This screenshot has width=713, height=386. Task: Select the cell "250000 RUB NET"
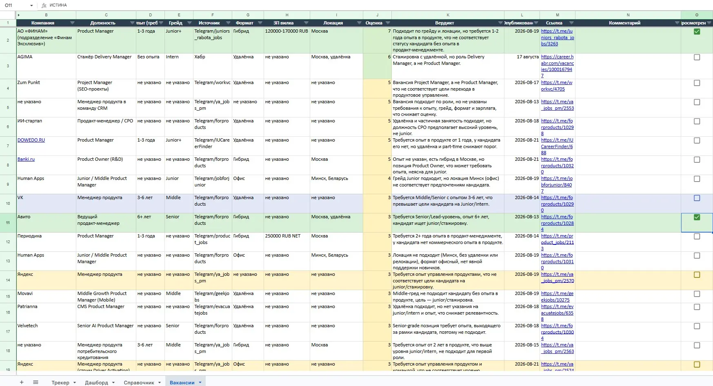[x=287, y=242]
